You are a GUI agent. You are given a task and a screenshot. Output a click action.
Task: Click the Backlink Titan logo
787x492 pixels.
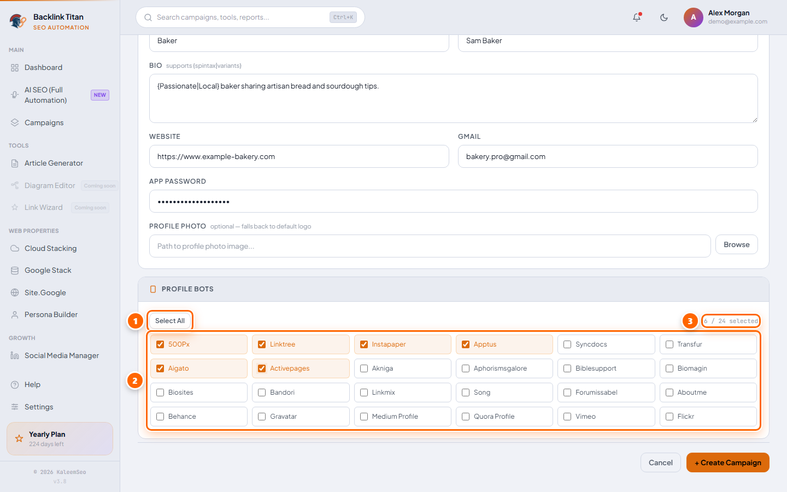(18, 21)
